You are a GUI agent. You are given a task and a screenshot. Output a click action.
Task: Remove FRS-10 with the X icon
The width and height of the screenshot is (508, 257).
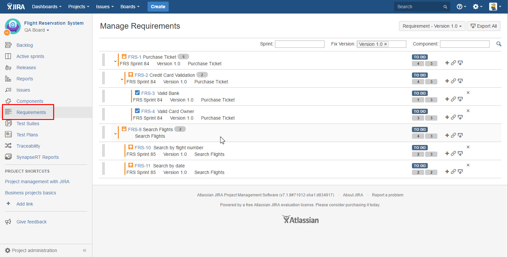[468, 147]
